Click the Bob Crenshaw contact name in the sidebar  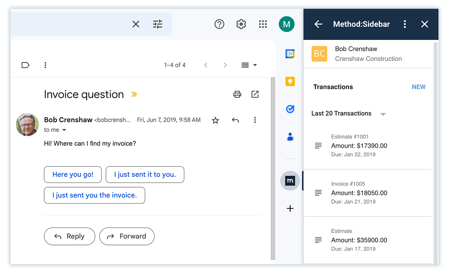[x=356, y=49]
